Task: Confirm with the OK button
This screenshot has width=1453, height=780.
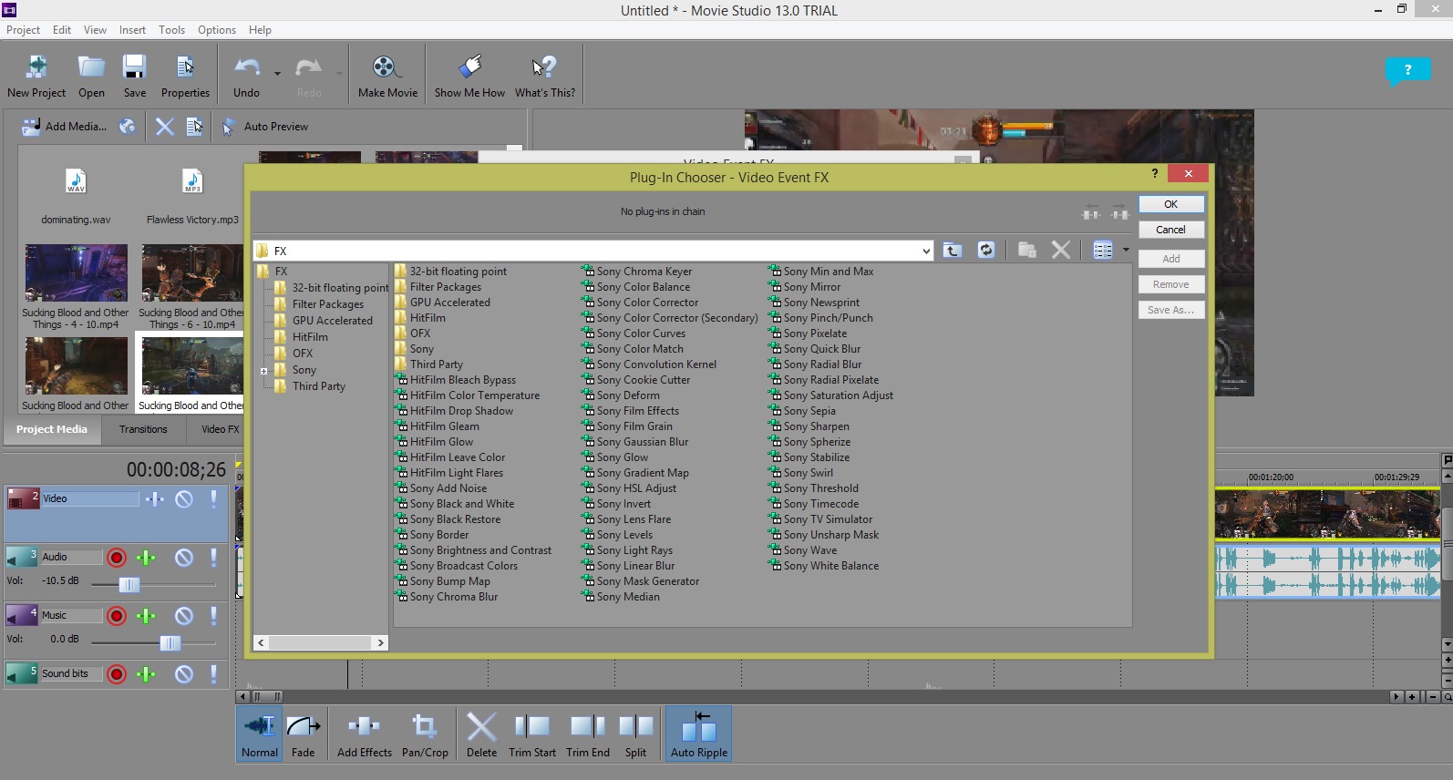Action: pyautogui.click(x=1171, y=204)
